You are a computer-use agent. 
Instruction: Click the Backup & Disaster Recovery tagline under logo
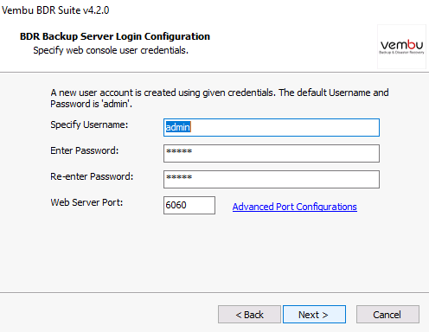click(401, 53)
